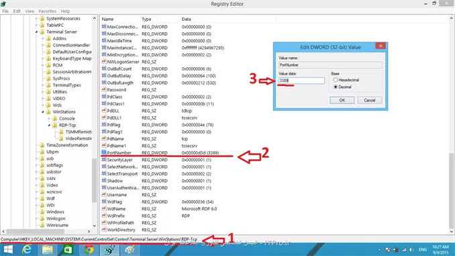The height and width of the screenshot is (256, 455).
Task: Click the Value data input field
Action: [x=301, y=81]
